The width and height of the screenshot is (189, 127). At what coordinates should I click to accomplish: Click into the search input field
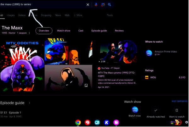pyautogui.click(x=42, y=4)
